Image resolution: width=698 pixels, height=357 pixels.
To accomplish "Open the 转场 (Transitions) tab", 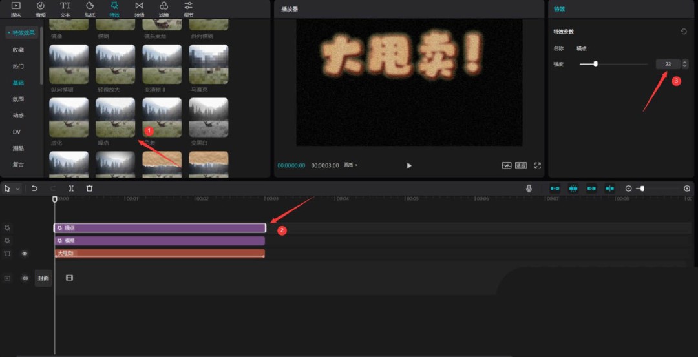I will tap(140, 9).
